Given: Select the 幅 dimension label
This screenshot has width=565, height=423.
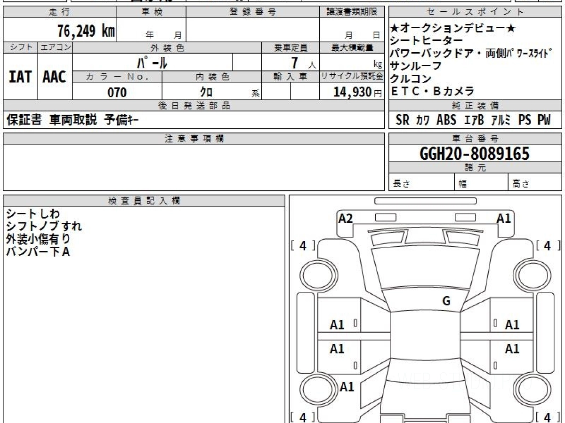Looking at the screenshot, I should coord(463,184).
